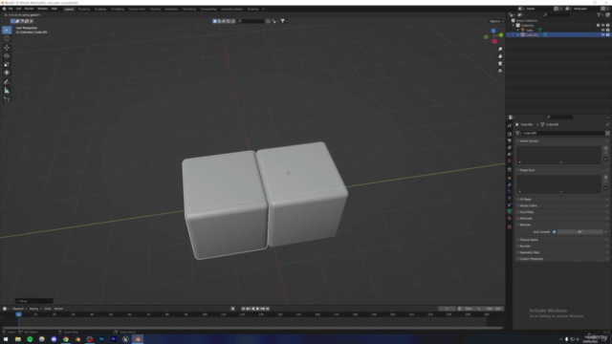Select Cube.001 row in outliner
This screenshot has height=344, width=612.
point(558,34)
